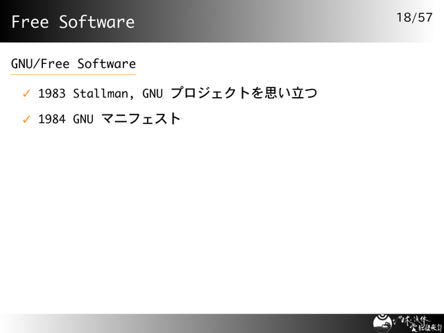Click the year "1983" in first bullet
Screen dimensions: 444x333
(x=52, y=93)
